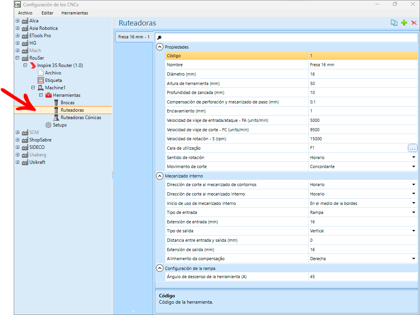Open Dirección de corte al mecanizado de contornos dropdown

pos(414,185)
